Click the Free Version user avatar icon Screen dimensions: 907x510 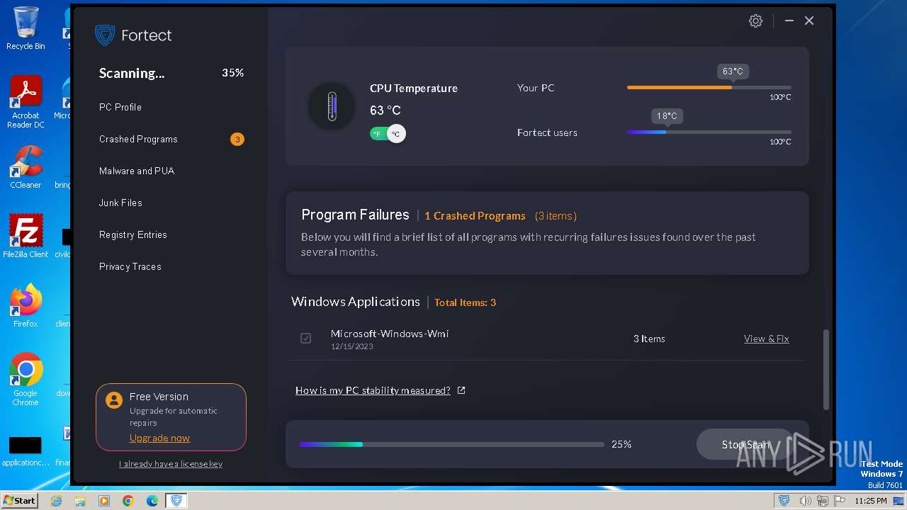click(113, 400)
